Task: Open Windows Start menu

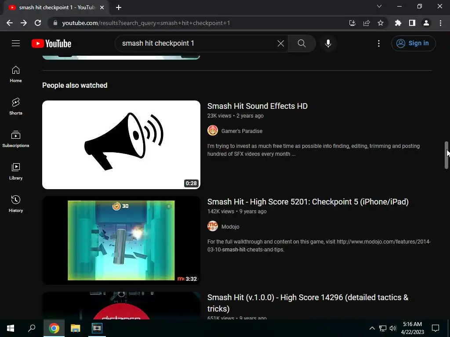Action: pos(11,328)
